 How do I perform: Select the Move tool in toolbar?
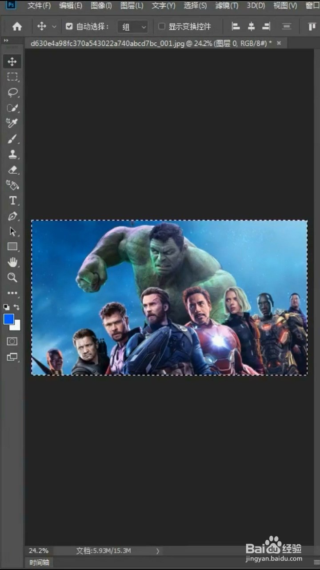coord(12,61)
